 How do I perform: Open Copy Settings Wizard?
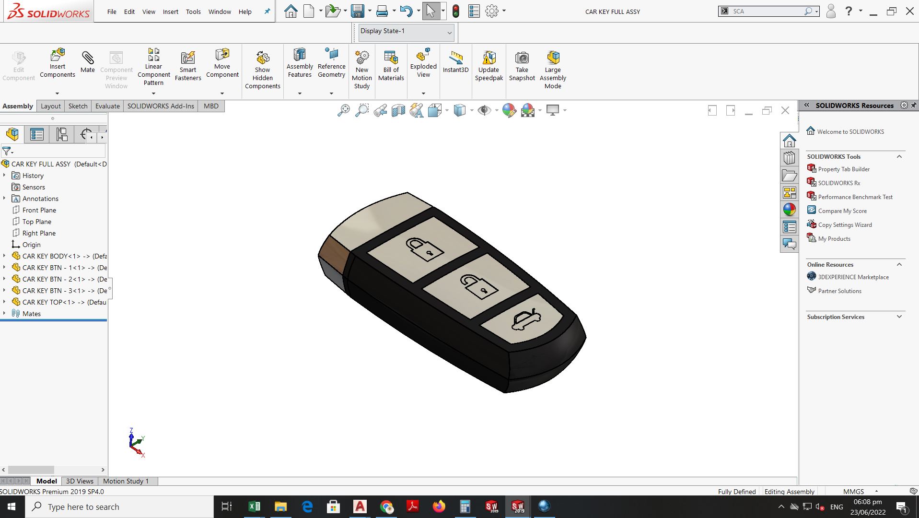click(845, 225)
